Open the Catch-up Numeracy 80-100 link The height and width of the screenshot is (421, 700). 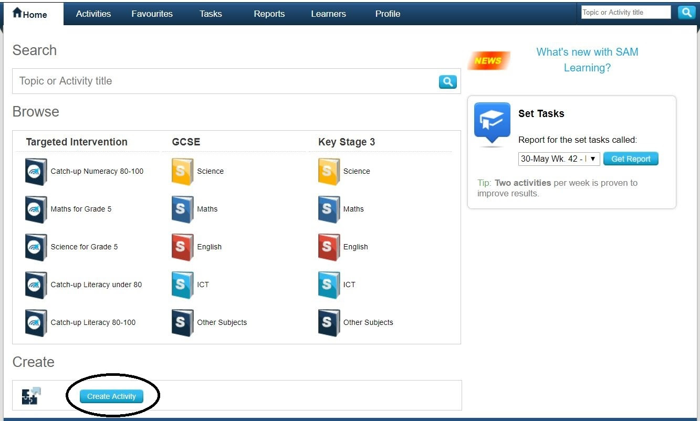(97, 171)
